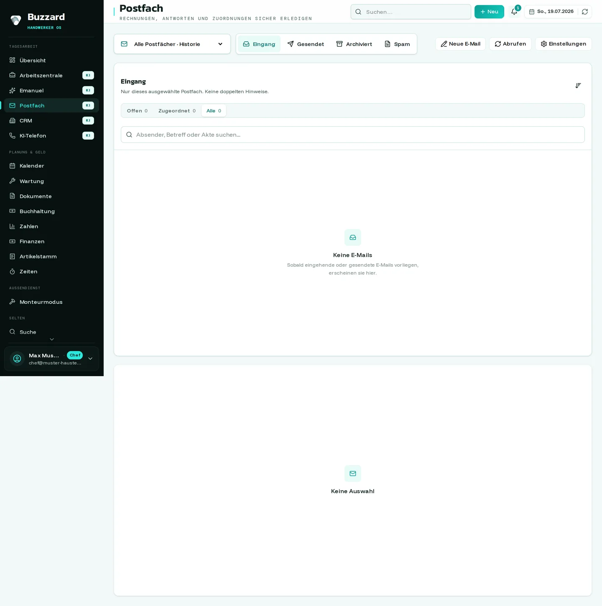Click the Postfach envelope icon in sidebar
The width and height of the screenshot is (602, 606).
[x=13, y=105]
